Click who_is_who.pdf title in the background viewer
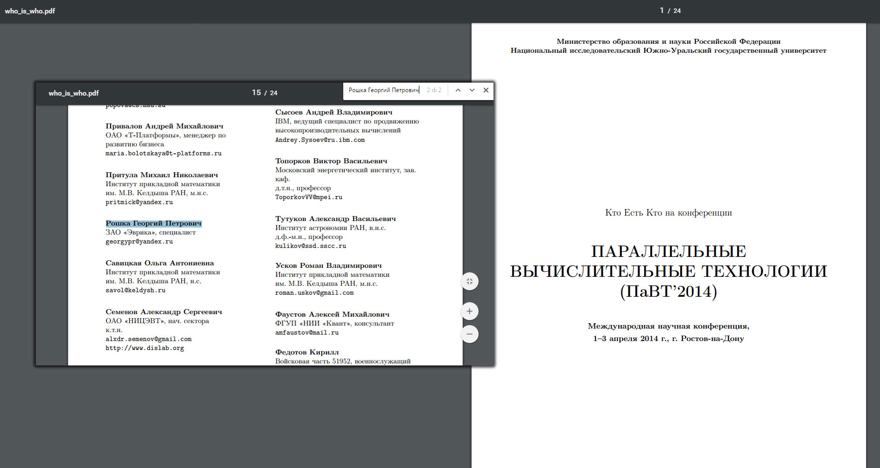 30,11
